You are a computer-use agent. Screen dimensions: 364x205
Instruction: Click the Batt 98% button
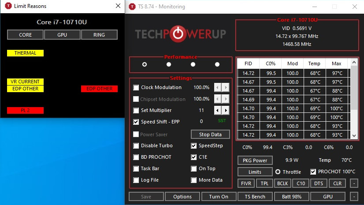tap(292, 197)
